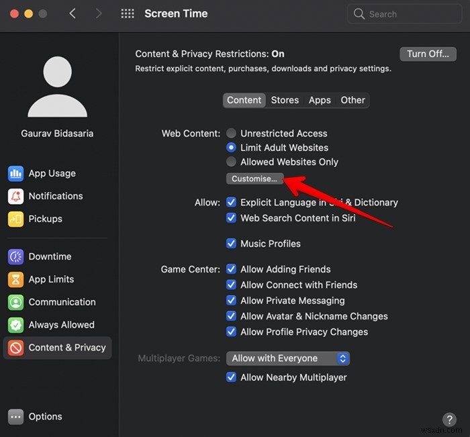Click the red Content & Privacy icon
The height and width of the screenshot is (437, 470).
point(15,348)
